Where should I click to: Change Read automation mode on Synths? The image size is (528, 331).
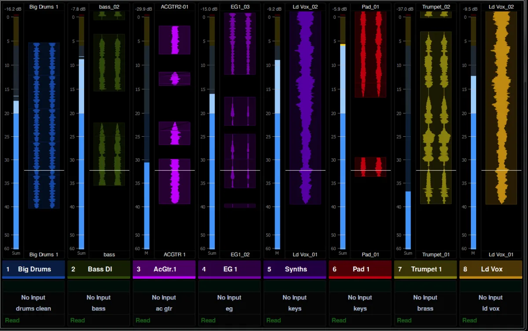[x=274, y=320]
